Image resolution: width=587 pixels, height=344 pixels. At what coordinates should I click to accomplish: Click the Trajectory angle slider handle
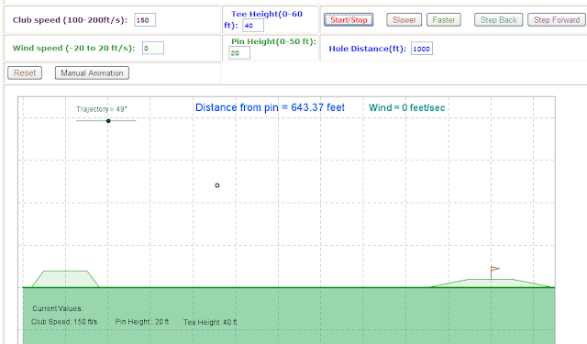108,120
